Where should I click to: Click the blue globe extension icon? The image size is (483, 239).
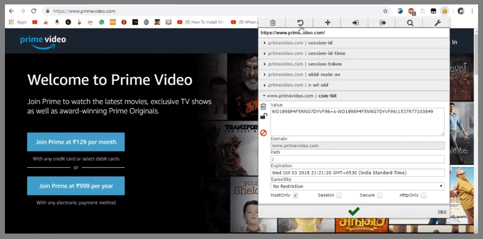click(x=400, y=11)
